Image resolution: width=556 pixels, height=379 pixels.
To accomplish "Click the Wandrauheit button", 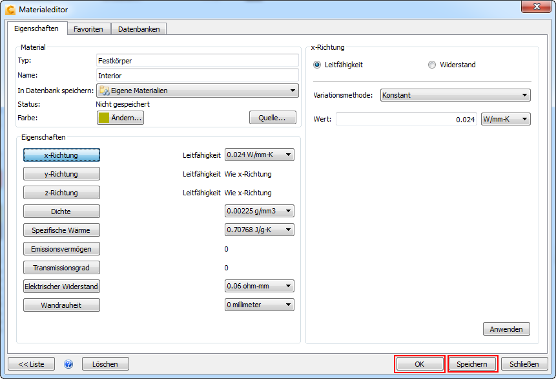I will (x=62, y=305).
